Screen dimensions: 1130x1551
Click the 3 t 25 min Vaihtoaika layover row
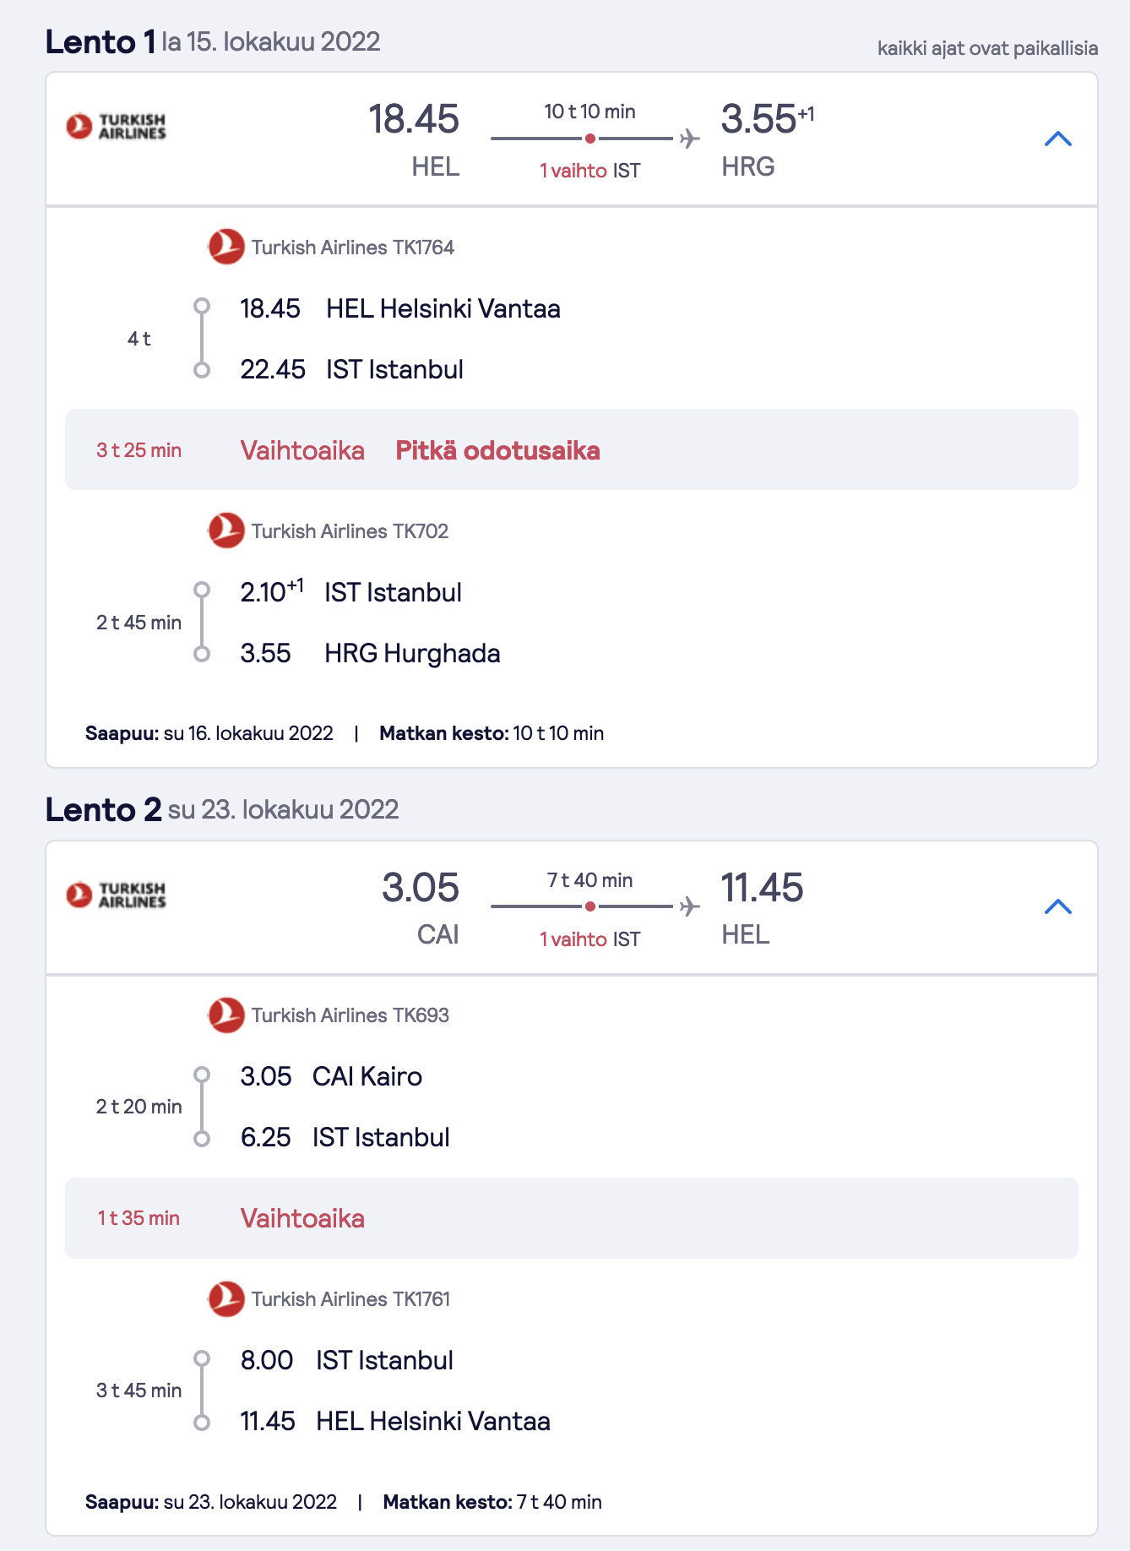click(572, 449)
